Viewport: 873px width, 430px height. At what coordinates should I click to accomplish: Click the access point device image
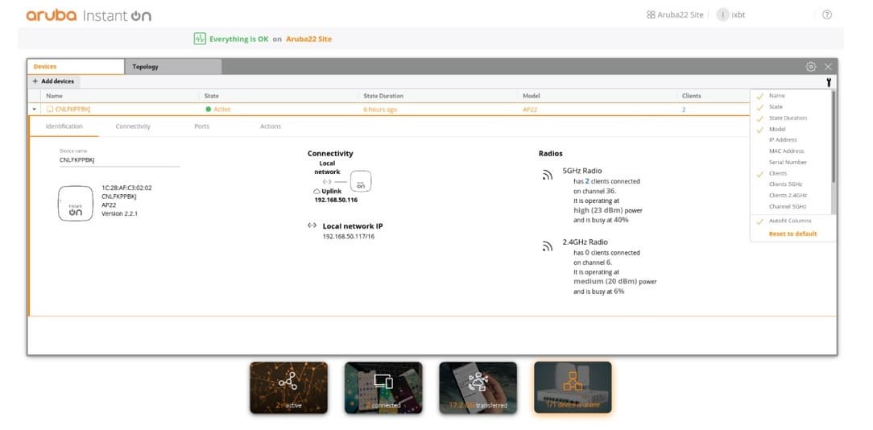pos(76,203)
